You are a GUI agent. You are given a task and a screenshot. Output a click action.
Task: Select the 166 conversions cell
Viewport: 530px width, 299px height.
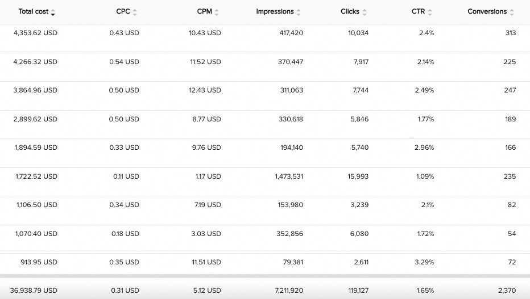tap(511, 148)
